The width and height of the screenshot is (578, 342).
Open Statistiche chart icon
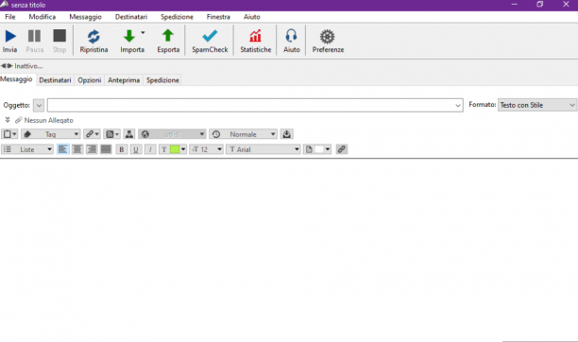(x=255, y=36)
